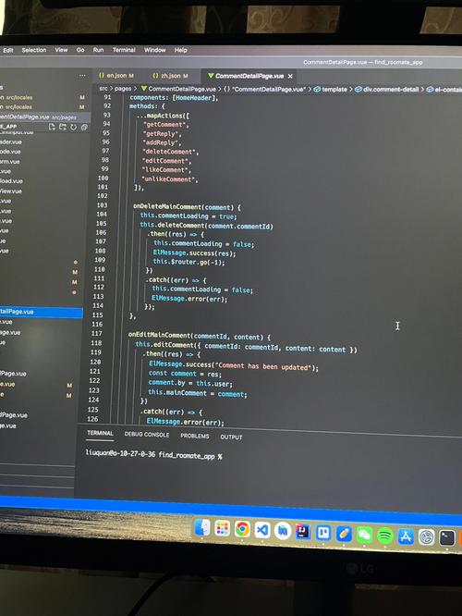Open WeChat from the dock
The image size is (462, 616).
pos(364,535)
